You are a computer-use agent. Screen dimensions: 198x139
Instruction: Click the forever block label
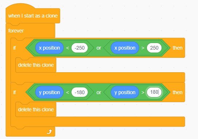click(x=16, y=31)
